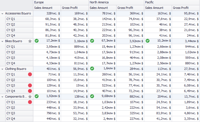The image size is (200, 122).
Task: Click cell value 7,49тис. $
Action: [x=191, y=80]
